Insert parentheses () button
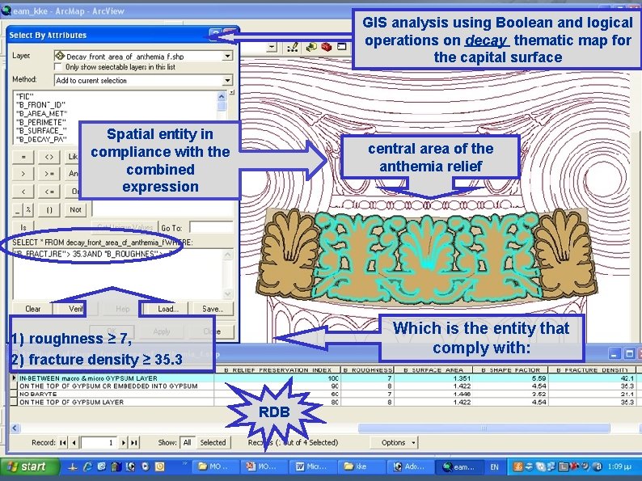 pyautogui.click(x=49, y=209)
